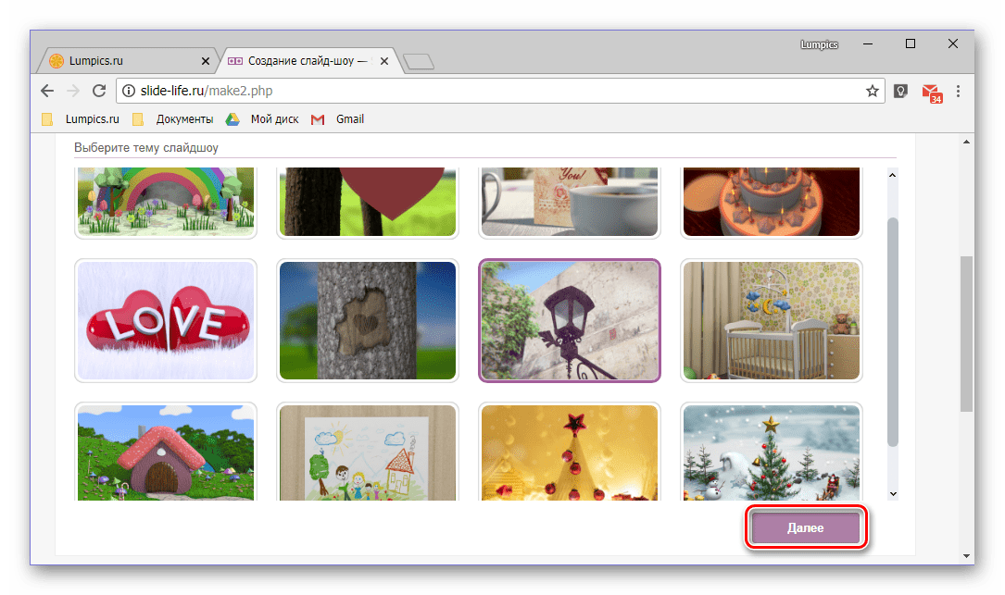Open the mail checker extension with 34 badge
Viewport: 1005px width, 595px height.
931,93
